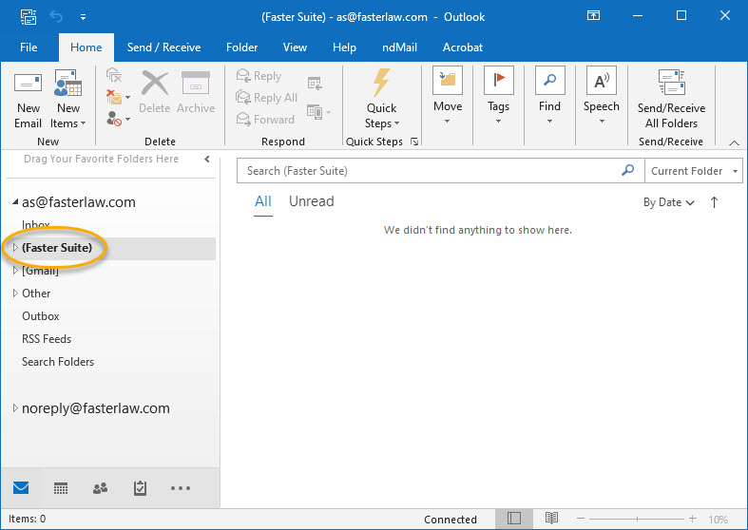This screenshot has height=530, width=748.
Task: Filter by Unread messages
Action: click(x=312, y=201)
